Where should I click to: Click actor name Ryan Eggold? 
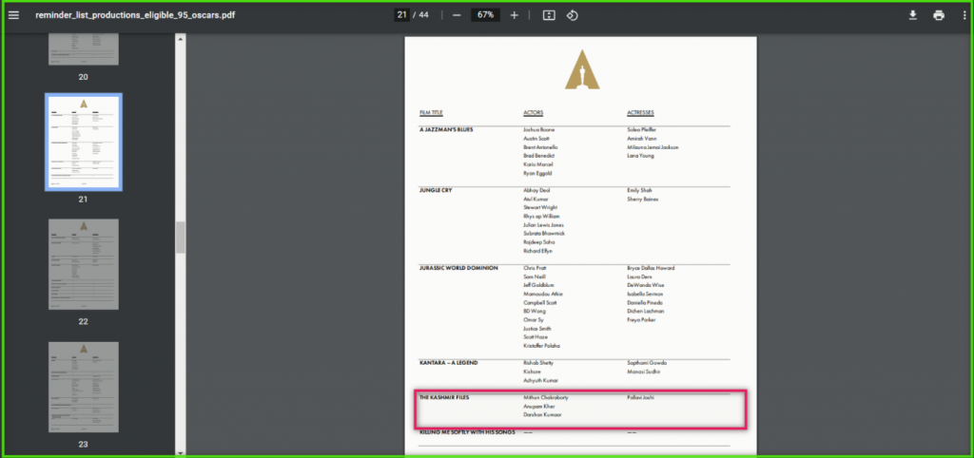[x=537, y=173]
